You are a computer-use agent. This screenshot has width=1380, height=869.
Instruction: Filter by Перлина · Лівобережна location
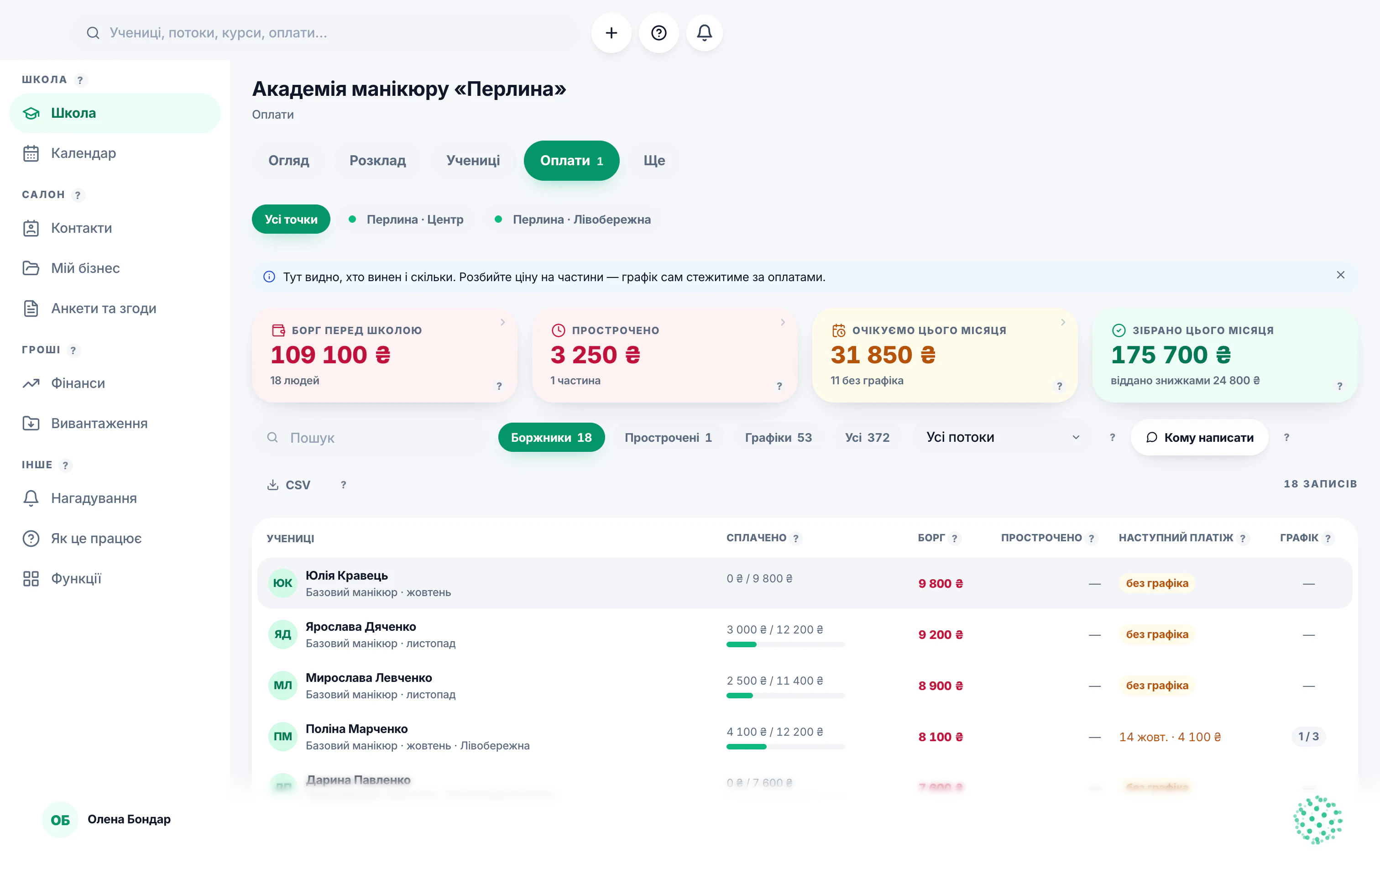(x=573, y=219)
